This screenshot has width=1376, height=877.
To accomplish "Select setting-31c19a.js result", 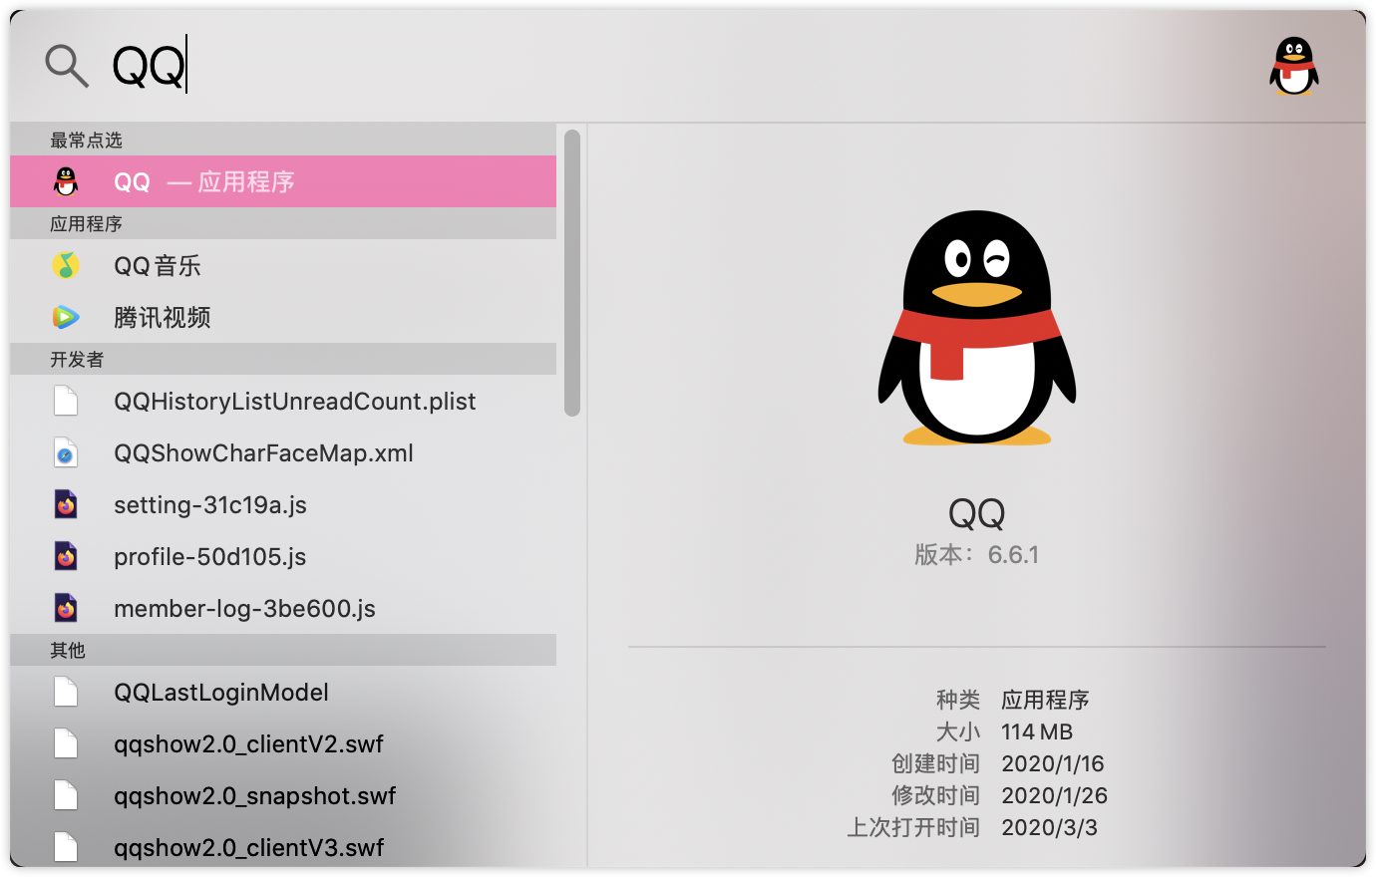I will [283, 504].
